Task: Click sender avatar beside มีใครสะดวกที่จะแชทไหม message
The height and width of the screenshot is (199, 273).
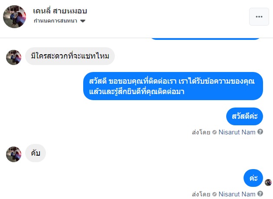Action: click(x=14, y=57)
